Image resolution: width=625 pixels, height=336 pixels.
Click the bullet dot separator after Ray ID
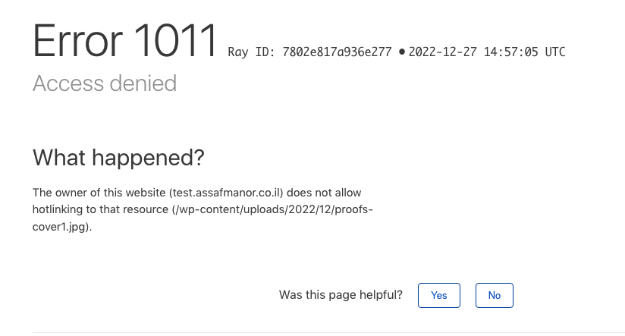401,52
